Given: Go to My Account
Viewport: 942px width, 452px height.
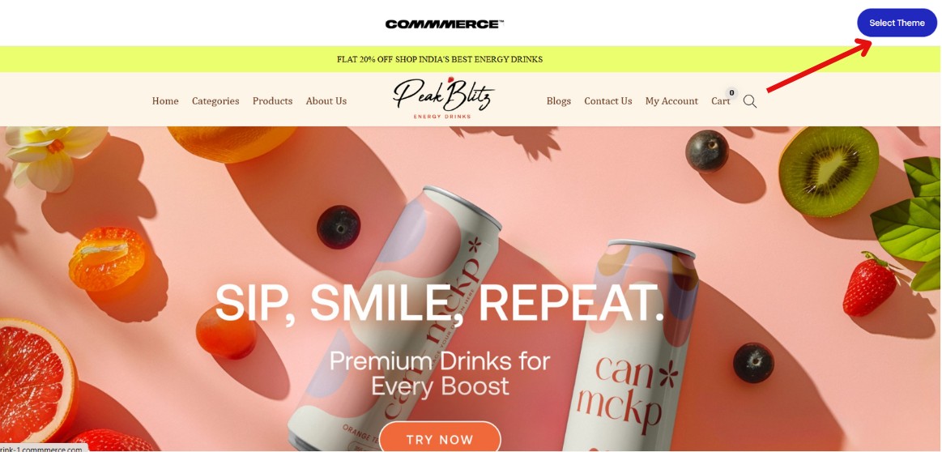Looking at the screenshot, I should click(671, 101).
